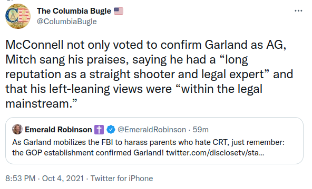Screen dimensions: 312x189
Task: Click The Columbia Bugle profile avatar
Action: 18,16
